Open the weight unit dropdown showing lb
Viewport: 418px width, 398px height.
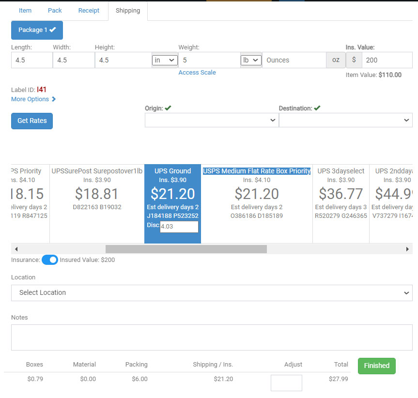[x=250, y=60]
